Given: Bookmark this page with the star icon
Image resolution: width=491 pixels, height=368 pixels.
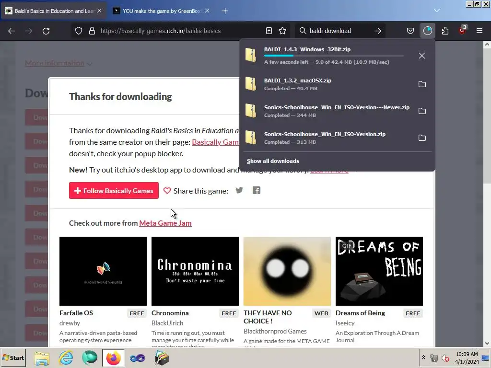Looking at the screenshot, I should click(x=282, y=31).
